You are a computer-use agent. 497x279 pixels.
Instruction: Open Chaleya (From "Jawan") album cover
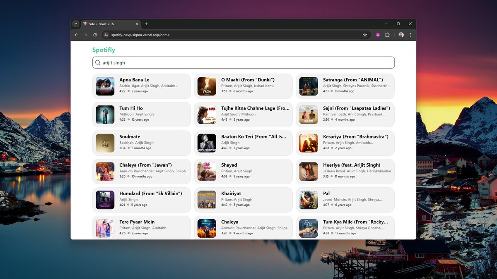(105, 172)
